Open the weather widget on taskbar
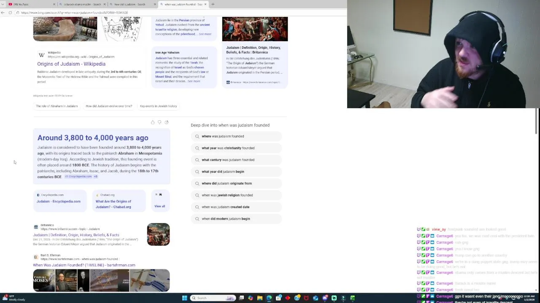 click(14, 298)
